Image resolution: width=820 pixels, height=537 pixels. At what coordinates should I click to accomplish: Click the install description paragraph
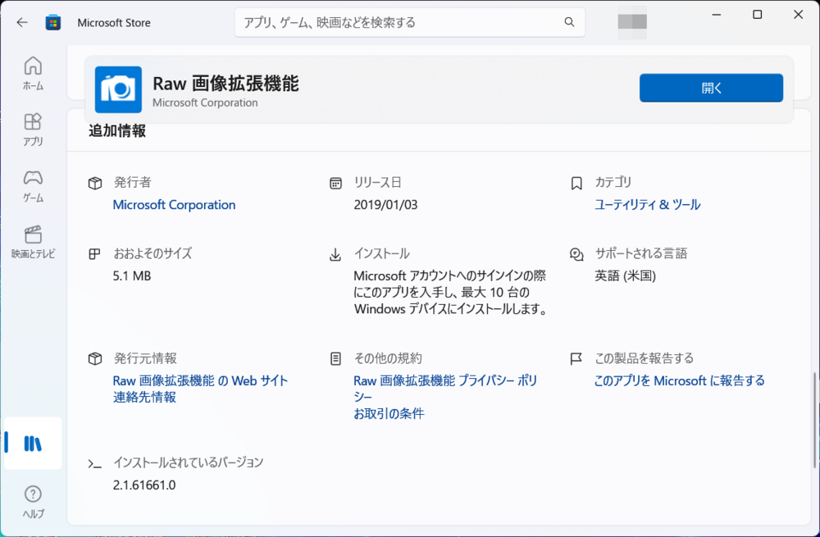click(x=451, y=293)
